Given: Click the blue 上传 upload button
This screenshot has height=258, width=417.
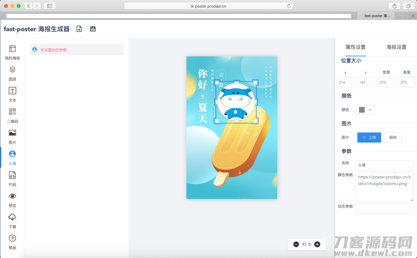Looking at the screenshot, I should tap(369, 137).
